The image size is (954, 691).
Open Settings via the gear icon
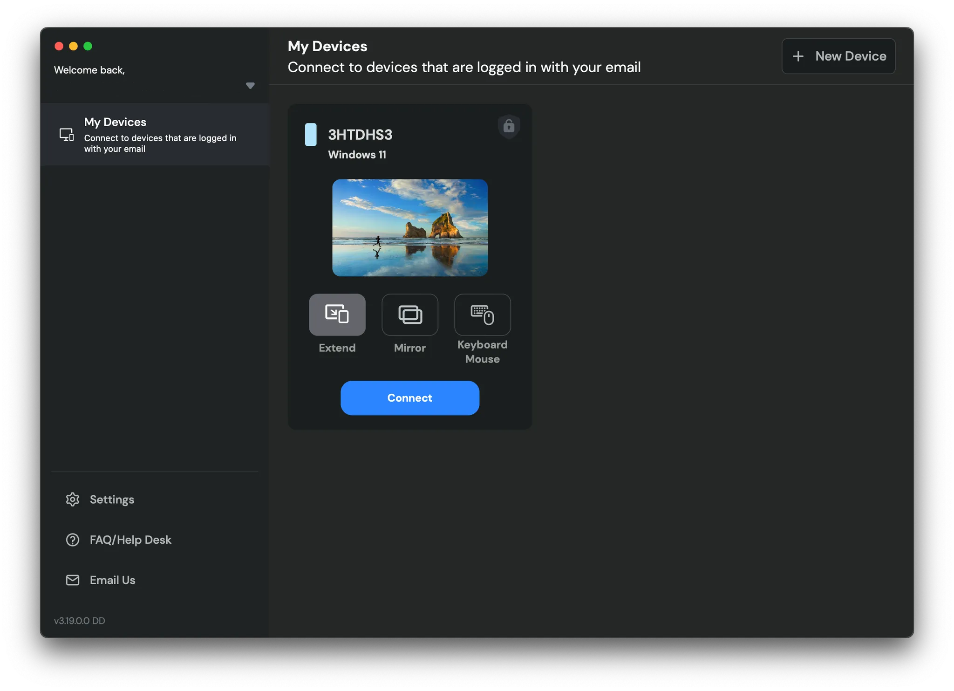coord(73,499)
